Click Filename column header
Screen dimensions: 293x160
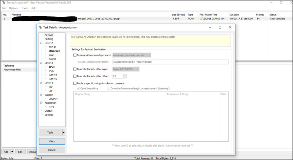click(x=91, y=14)
